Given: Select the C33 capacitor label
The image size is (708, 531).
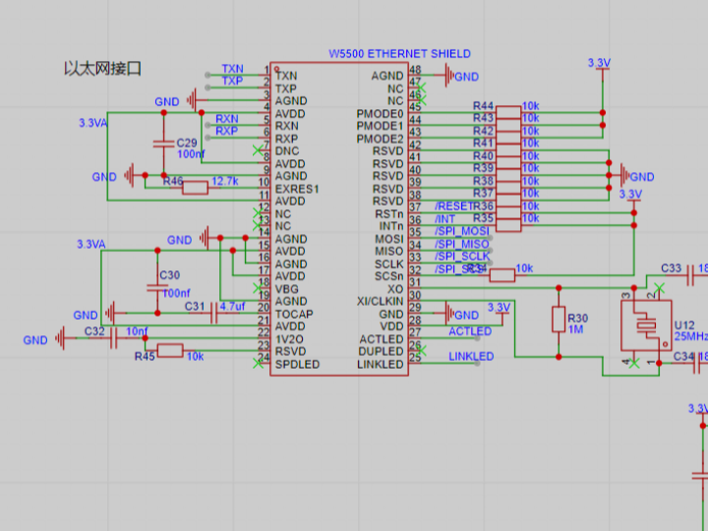Looking at the screenshot, I should (x=671, y=267).
